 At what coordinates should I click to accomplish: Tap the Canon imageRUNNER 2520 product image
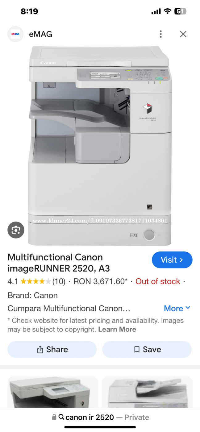tap(100, 146)
